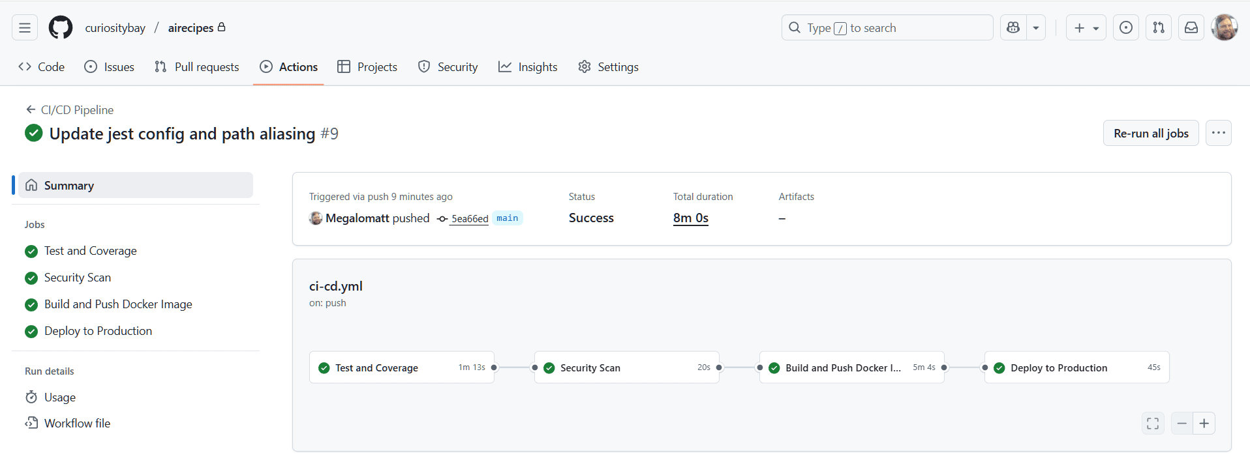Switch to the Security tab

pos(448,67)
